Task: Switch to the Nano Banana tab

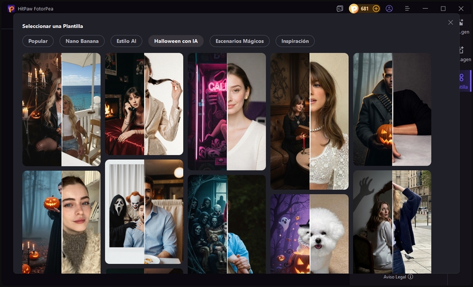Action: [x=82, y=41]
